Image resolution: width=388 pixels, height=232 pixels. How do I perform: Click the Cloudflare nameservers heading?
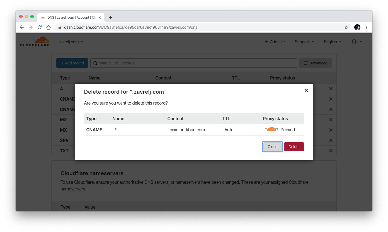click(92, 173)
